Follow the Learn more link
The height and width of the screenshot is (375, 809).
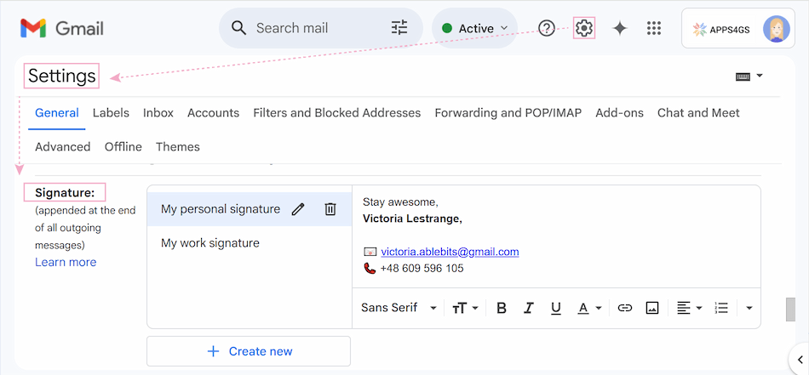66,262
